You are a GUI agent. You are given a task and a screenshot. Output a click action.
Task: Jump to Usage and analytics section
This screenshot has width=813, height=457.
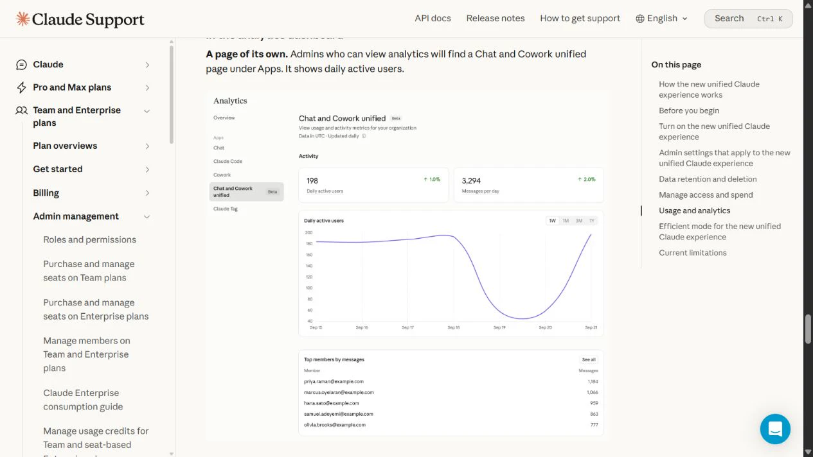click(x=694, y=211)
